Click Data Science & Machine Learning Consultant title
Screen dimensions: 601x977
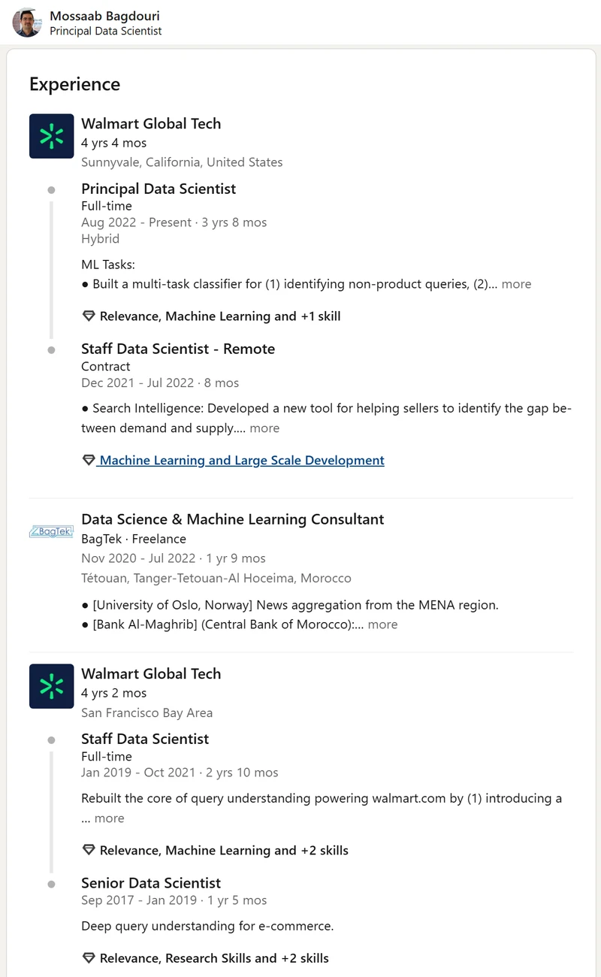[x=232, y=519]
